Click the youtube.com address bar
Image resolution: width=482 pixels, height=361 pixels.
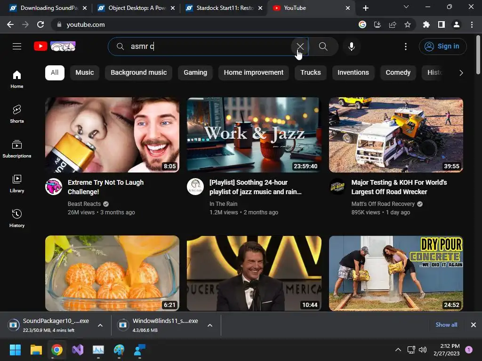click(x=203, y=24)
